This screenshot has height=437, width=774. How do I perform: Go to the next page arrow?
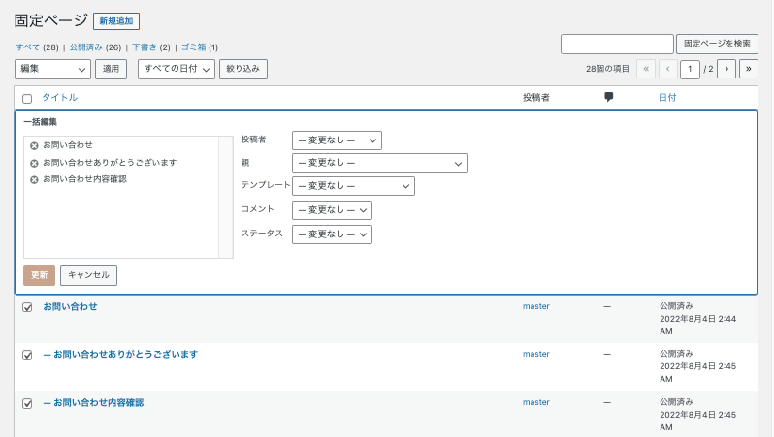(726, 69)
